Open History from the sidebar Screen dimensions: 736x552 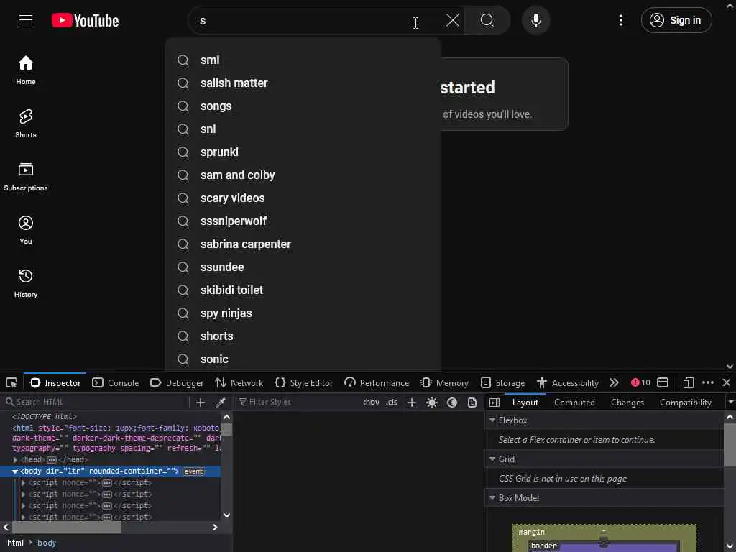tap(26, 283)
